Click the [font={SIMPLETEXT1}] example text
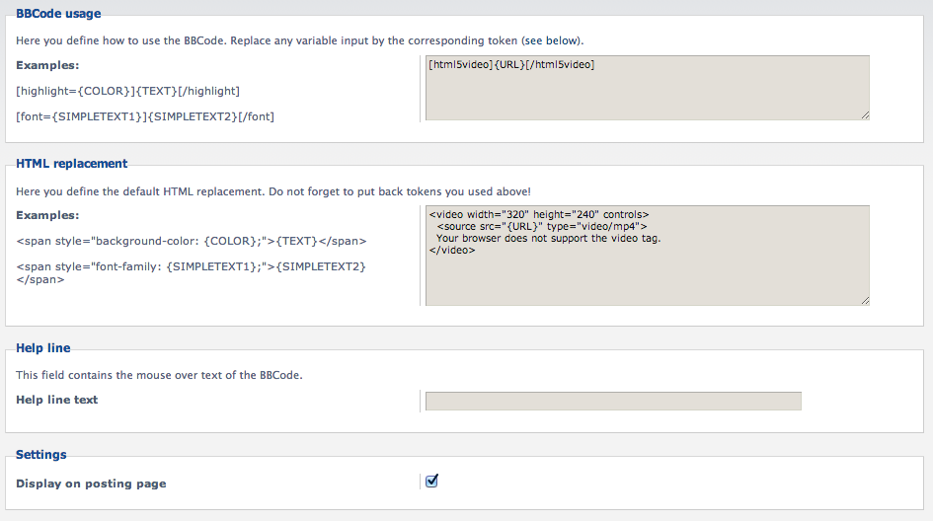Image resolution: width=933 pixels, height=521 pixels. point(145,116)
